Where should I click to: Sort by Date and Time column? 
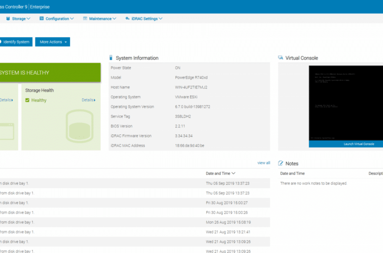pyautogui.click(x=220, y=174)
